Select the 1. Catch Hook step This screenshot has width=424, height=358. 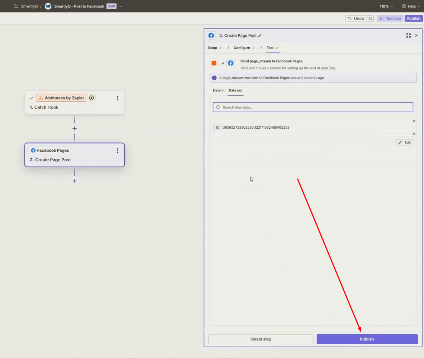click(x=74, y=103)
